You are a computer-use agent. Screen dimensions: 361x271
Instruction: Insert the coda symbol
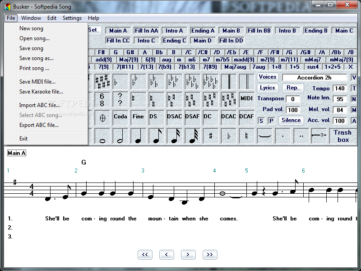tap(102, 118)
